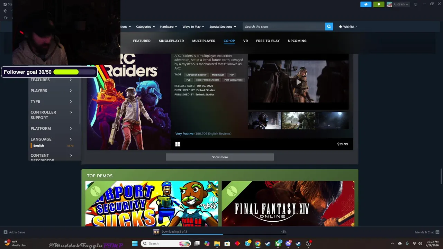Open the green notifications bell
This screenshot has width=443, height=249.
pyautogui.click(x=379, y=4)
